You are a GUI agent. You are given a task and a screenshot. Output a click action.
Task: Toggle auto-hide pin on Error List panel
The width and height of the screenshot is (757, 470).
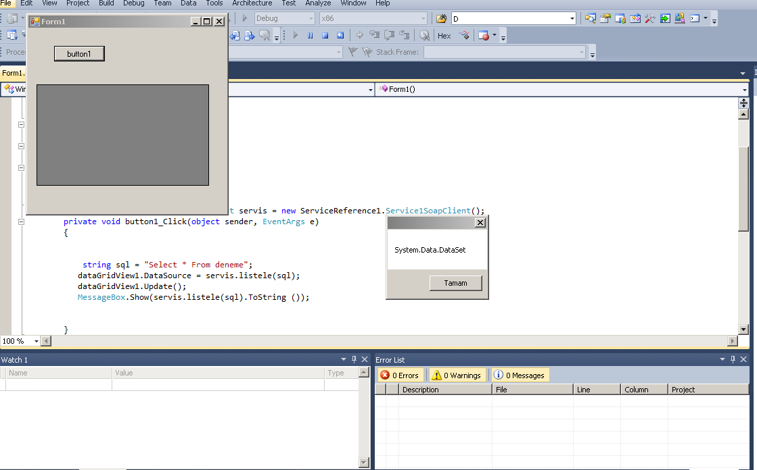tap(733, 359)
